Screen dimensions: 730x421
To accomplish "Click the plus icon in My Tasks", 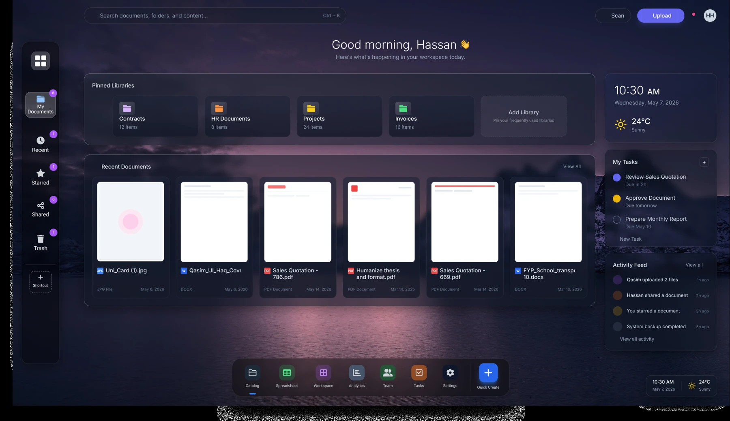I will 704,162.
